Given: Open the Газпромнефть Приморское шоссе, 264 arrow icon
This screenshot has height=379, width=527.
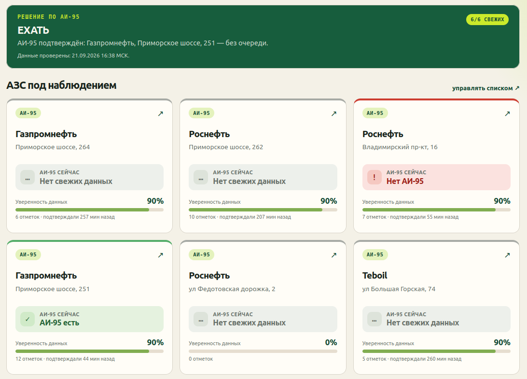Looking at the screenshot, I should pos(161,113).
